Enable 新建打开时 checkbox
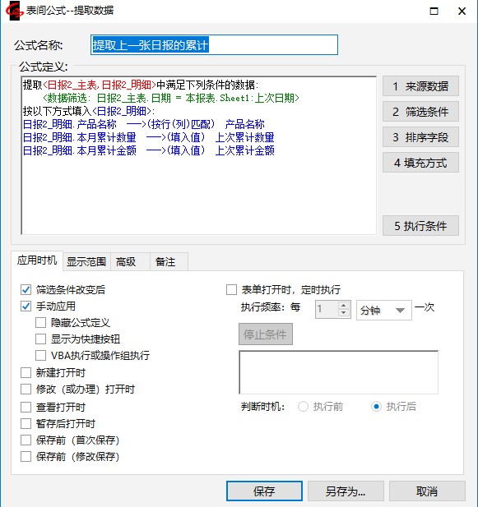This screenshot has height=507, width=478. [26, 372]
